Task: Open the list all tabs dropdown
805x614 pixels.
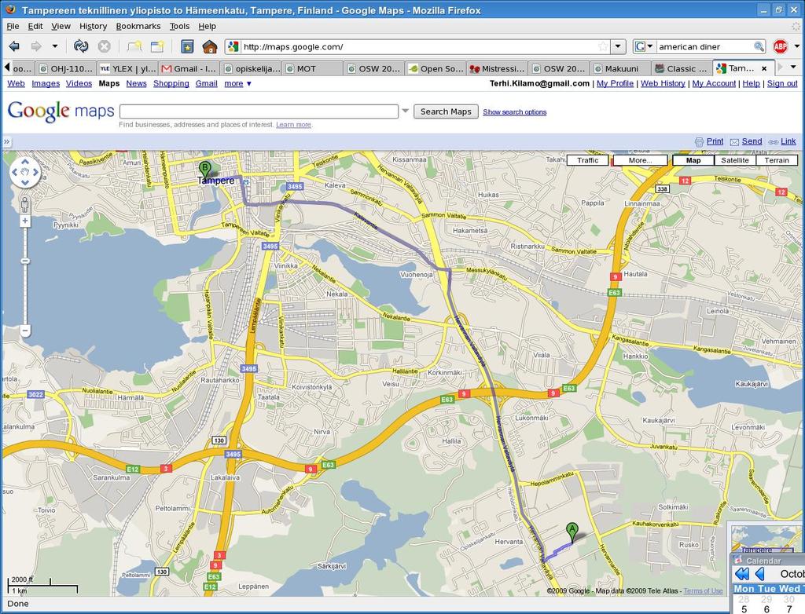Action: coord(793,68)
